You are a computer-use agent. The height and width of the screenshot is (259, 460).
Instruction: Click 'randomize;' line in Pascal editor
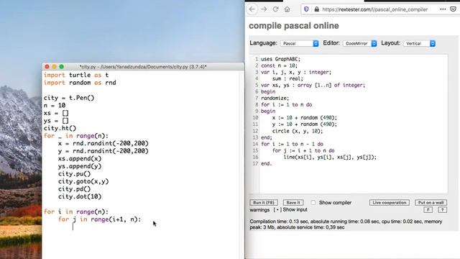[x=275, y=98]
